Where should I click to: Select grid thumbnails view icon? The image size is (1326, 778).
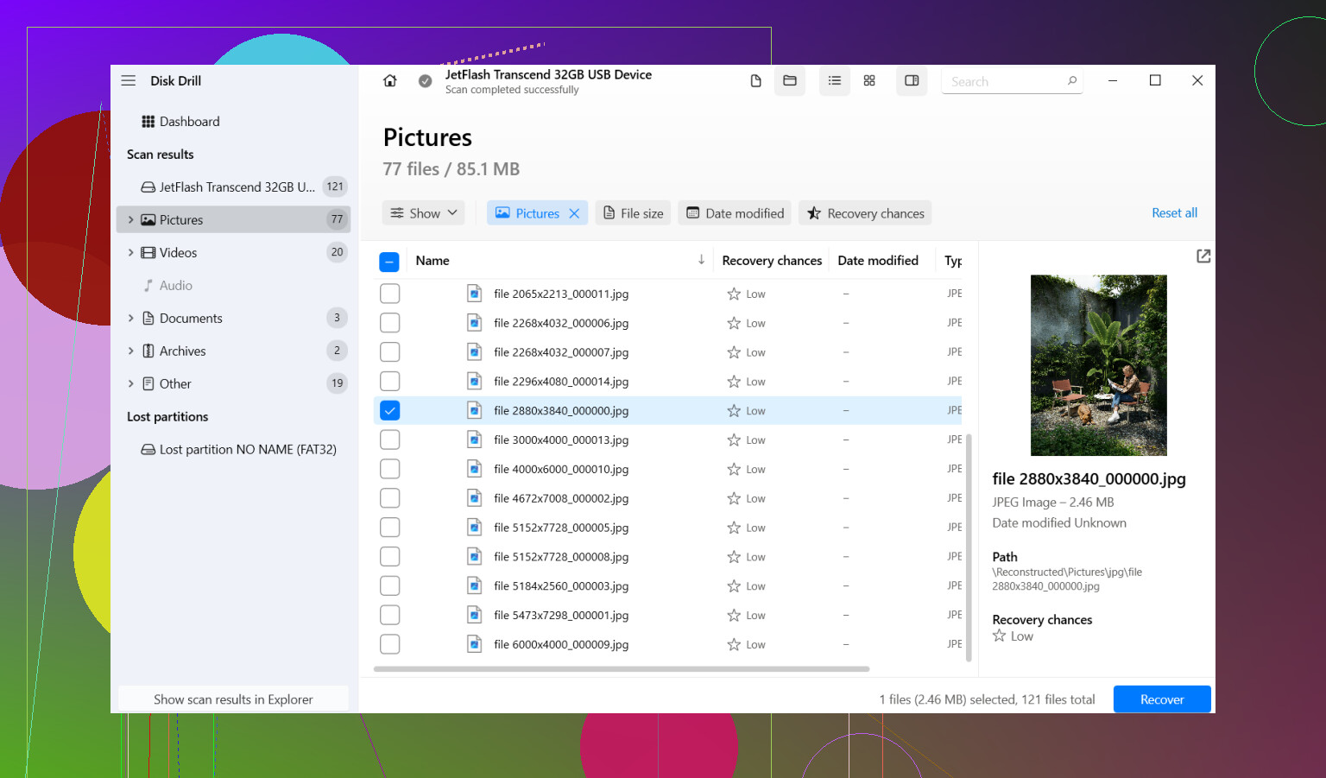click(869, 80)
